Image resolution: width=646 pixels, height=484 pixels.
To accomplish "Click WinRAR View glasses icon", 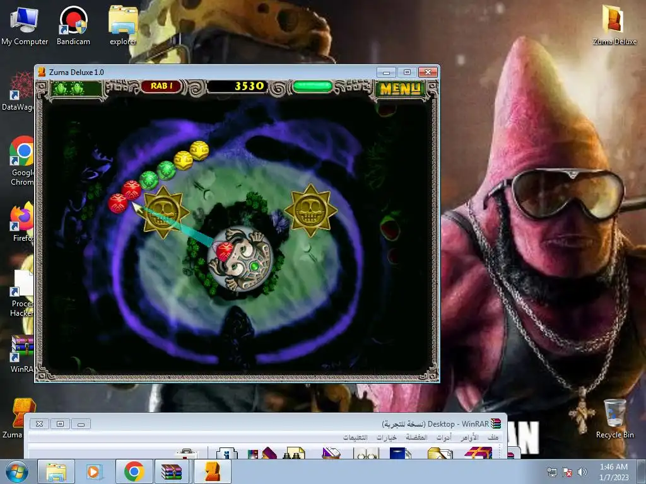I will (x=366, y=454).
